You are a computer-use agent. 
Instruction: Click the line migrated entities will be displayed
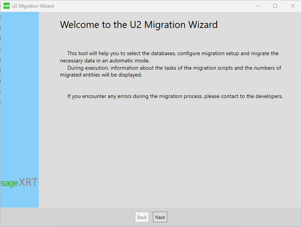(x=101, y=75)
